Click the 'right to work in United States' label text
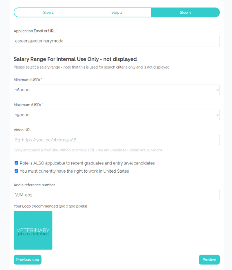 (74, 171)
